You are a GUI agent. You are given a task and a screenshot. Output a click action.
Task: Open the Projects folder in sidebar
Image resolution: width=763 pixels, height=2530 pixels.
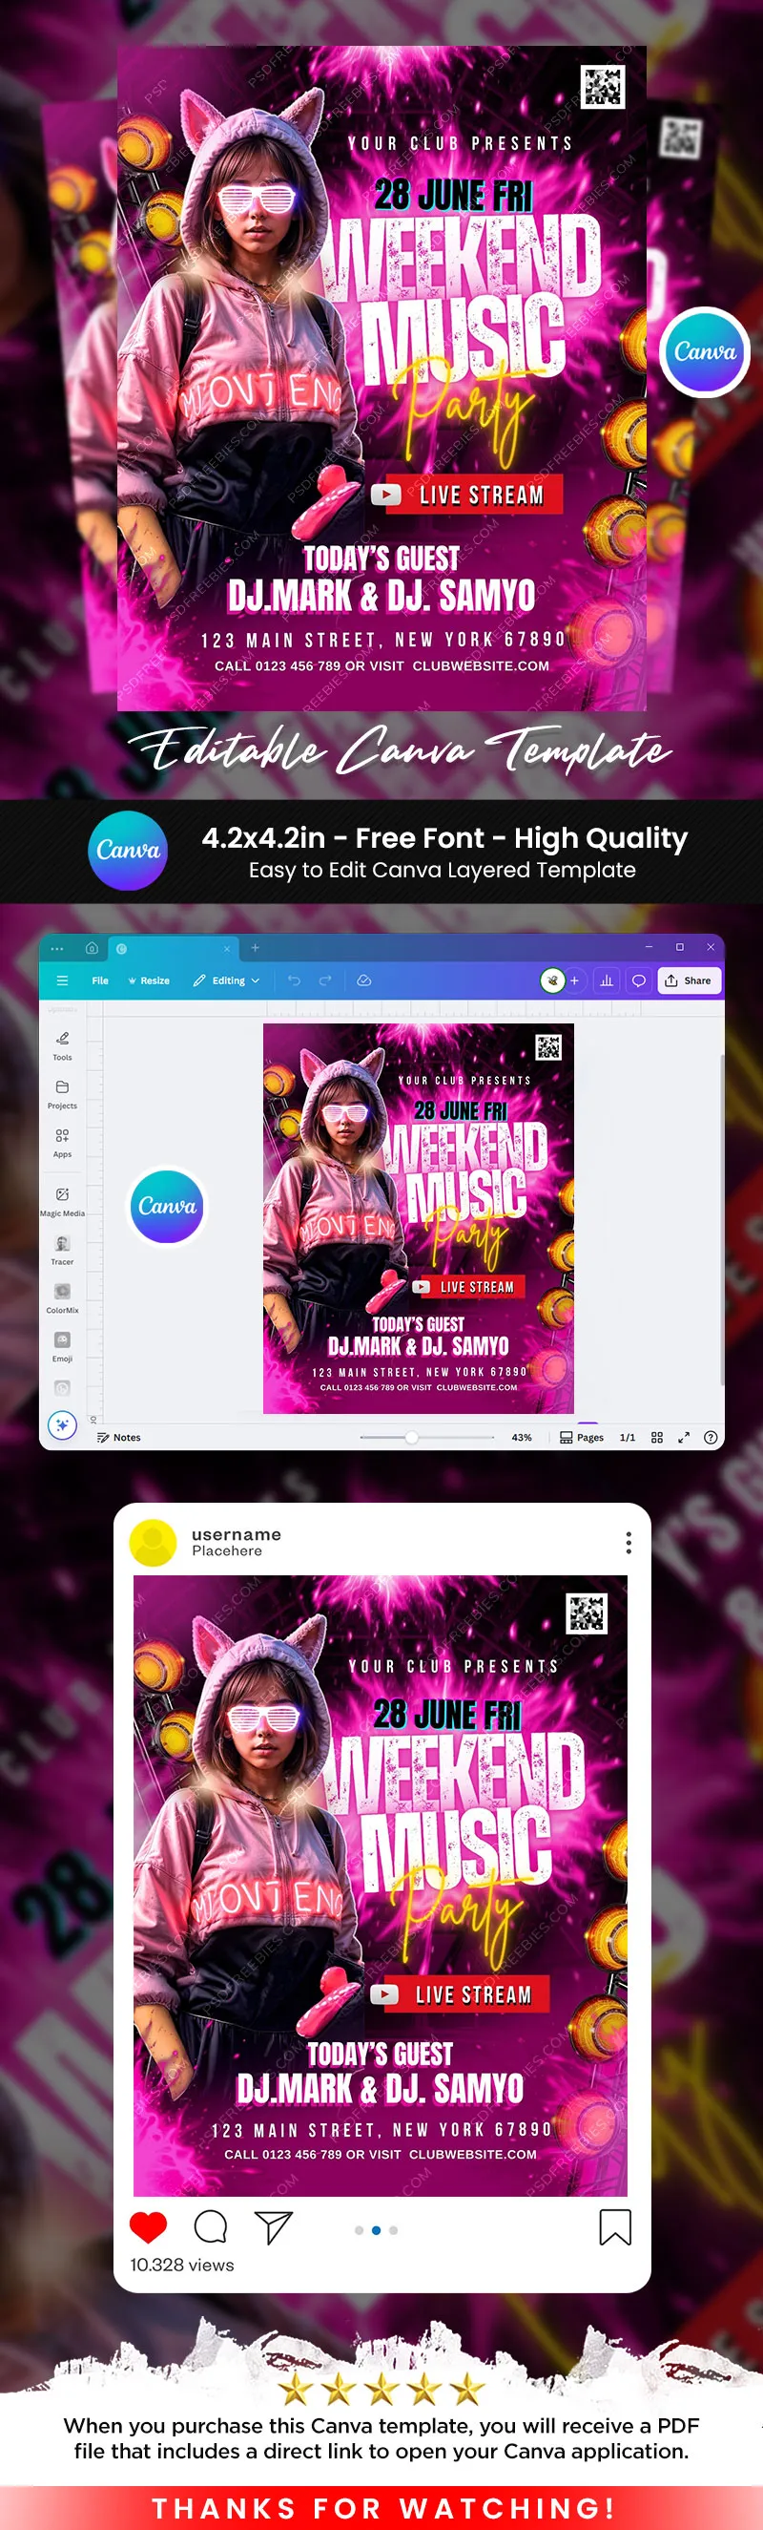coord(62,1092)
